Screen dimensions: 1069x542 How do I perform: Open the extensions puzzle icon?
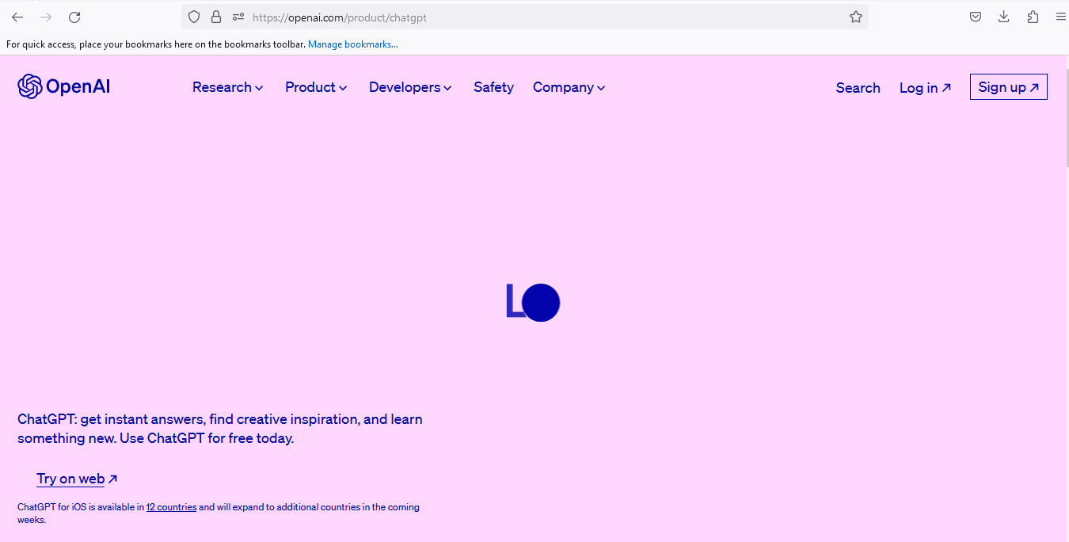click(1033, 17)
